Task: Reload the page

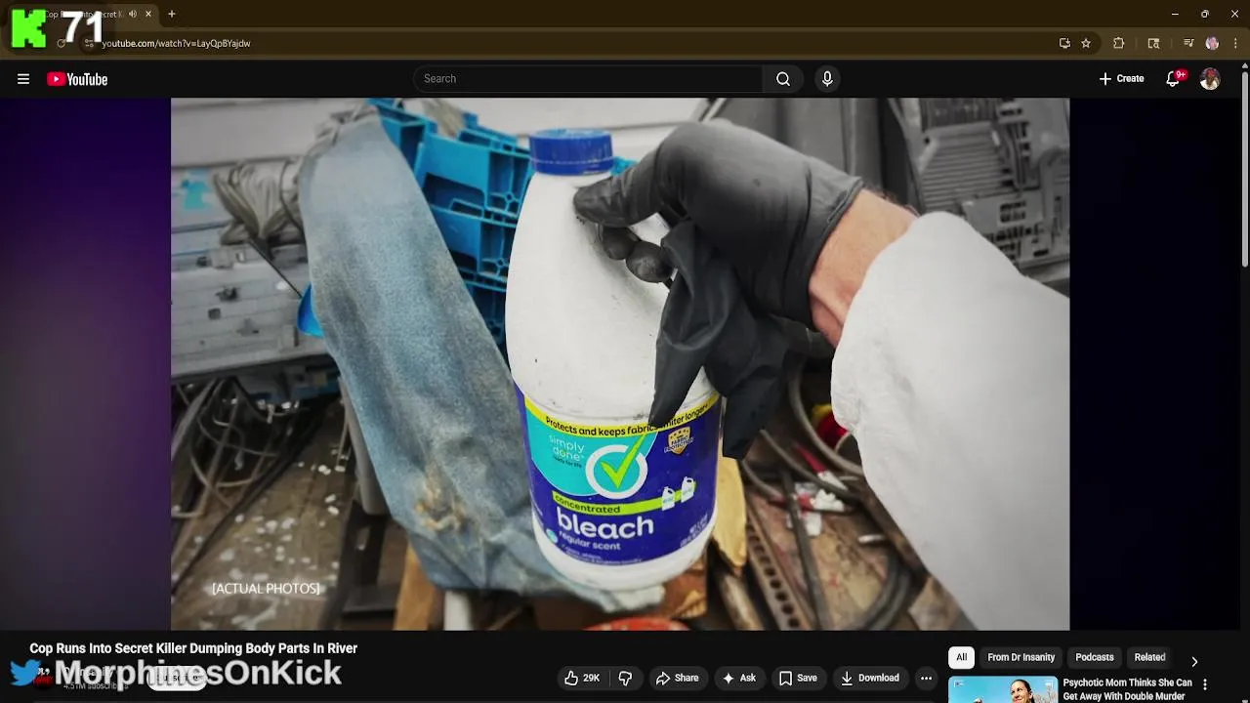Action: coord(62,43)
